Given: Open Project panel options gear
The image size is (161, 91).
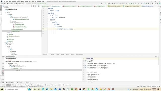Looking at the screenshot, I should click(x=38, y=6).
